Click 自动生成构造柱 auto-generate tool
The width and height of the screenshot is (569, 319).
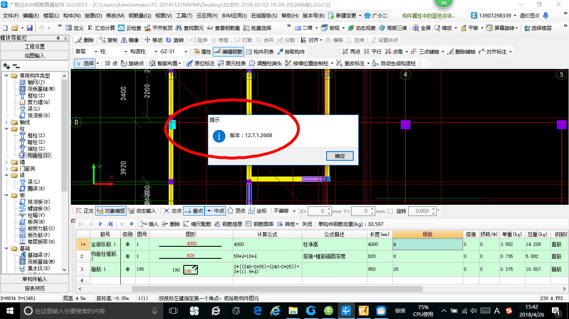(x=394, y=64)
